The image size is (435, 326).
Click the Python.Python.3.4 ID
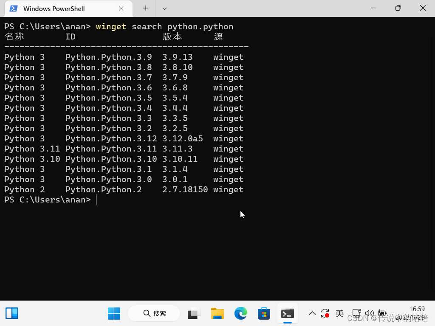coord(108,108)
